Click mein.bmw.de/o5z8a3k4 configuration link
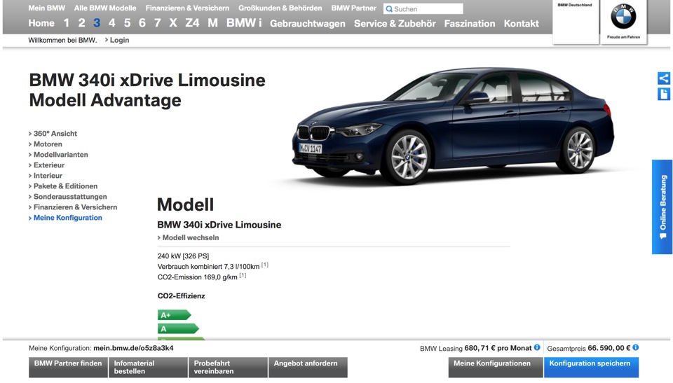 (x=133, y=348)
